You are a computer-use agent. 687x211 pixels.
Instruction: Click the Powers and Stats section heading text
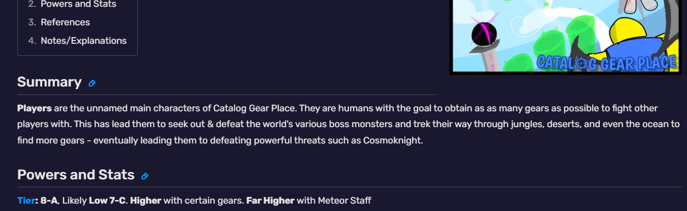click(x=76, y=175)
